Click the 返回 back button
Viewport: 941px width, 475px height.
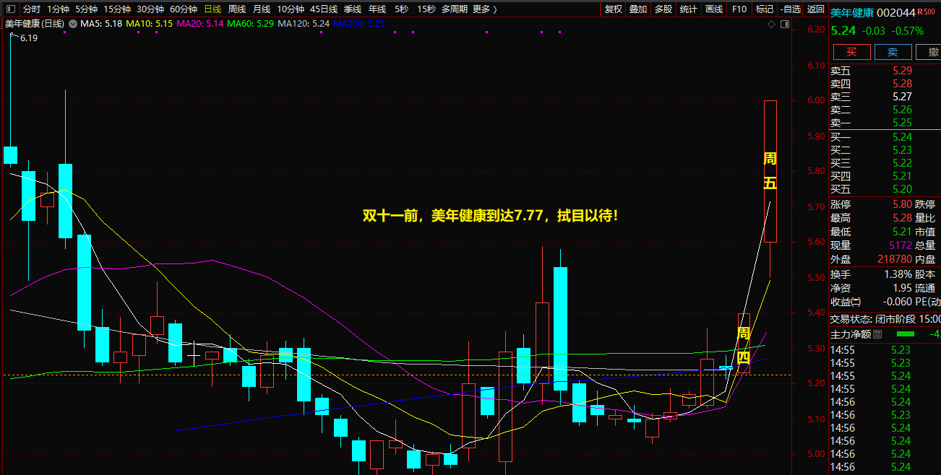coord(815,9)
